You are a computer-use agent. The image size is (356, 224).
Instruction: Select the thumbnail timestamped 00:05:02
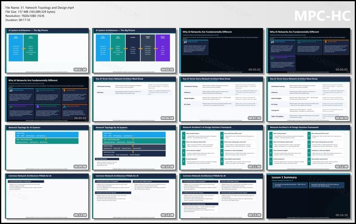[47, 99]
